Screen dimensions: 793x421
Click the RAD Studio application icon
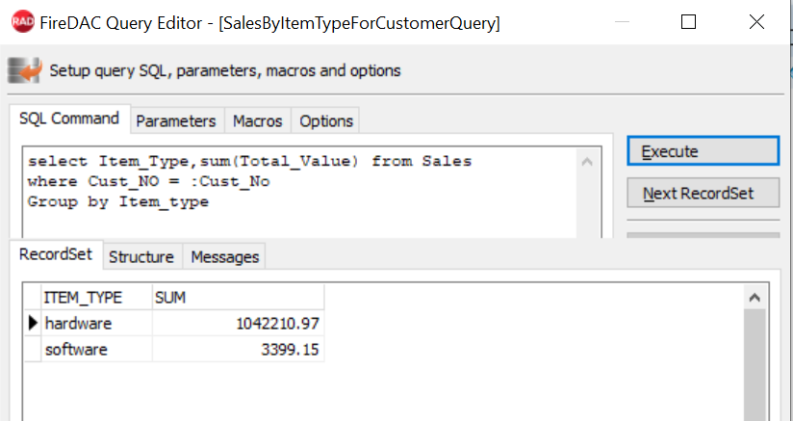[22, 22]
